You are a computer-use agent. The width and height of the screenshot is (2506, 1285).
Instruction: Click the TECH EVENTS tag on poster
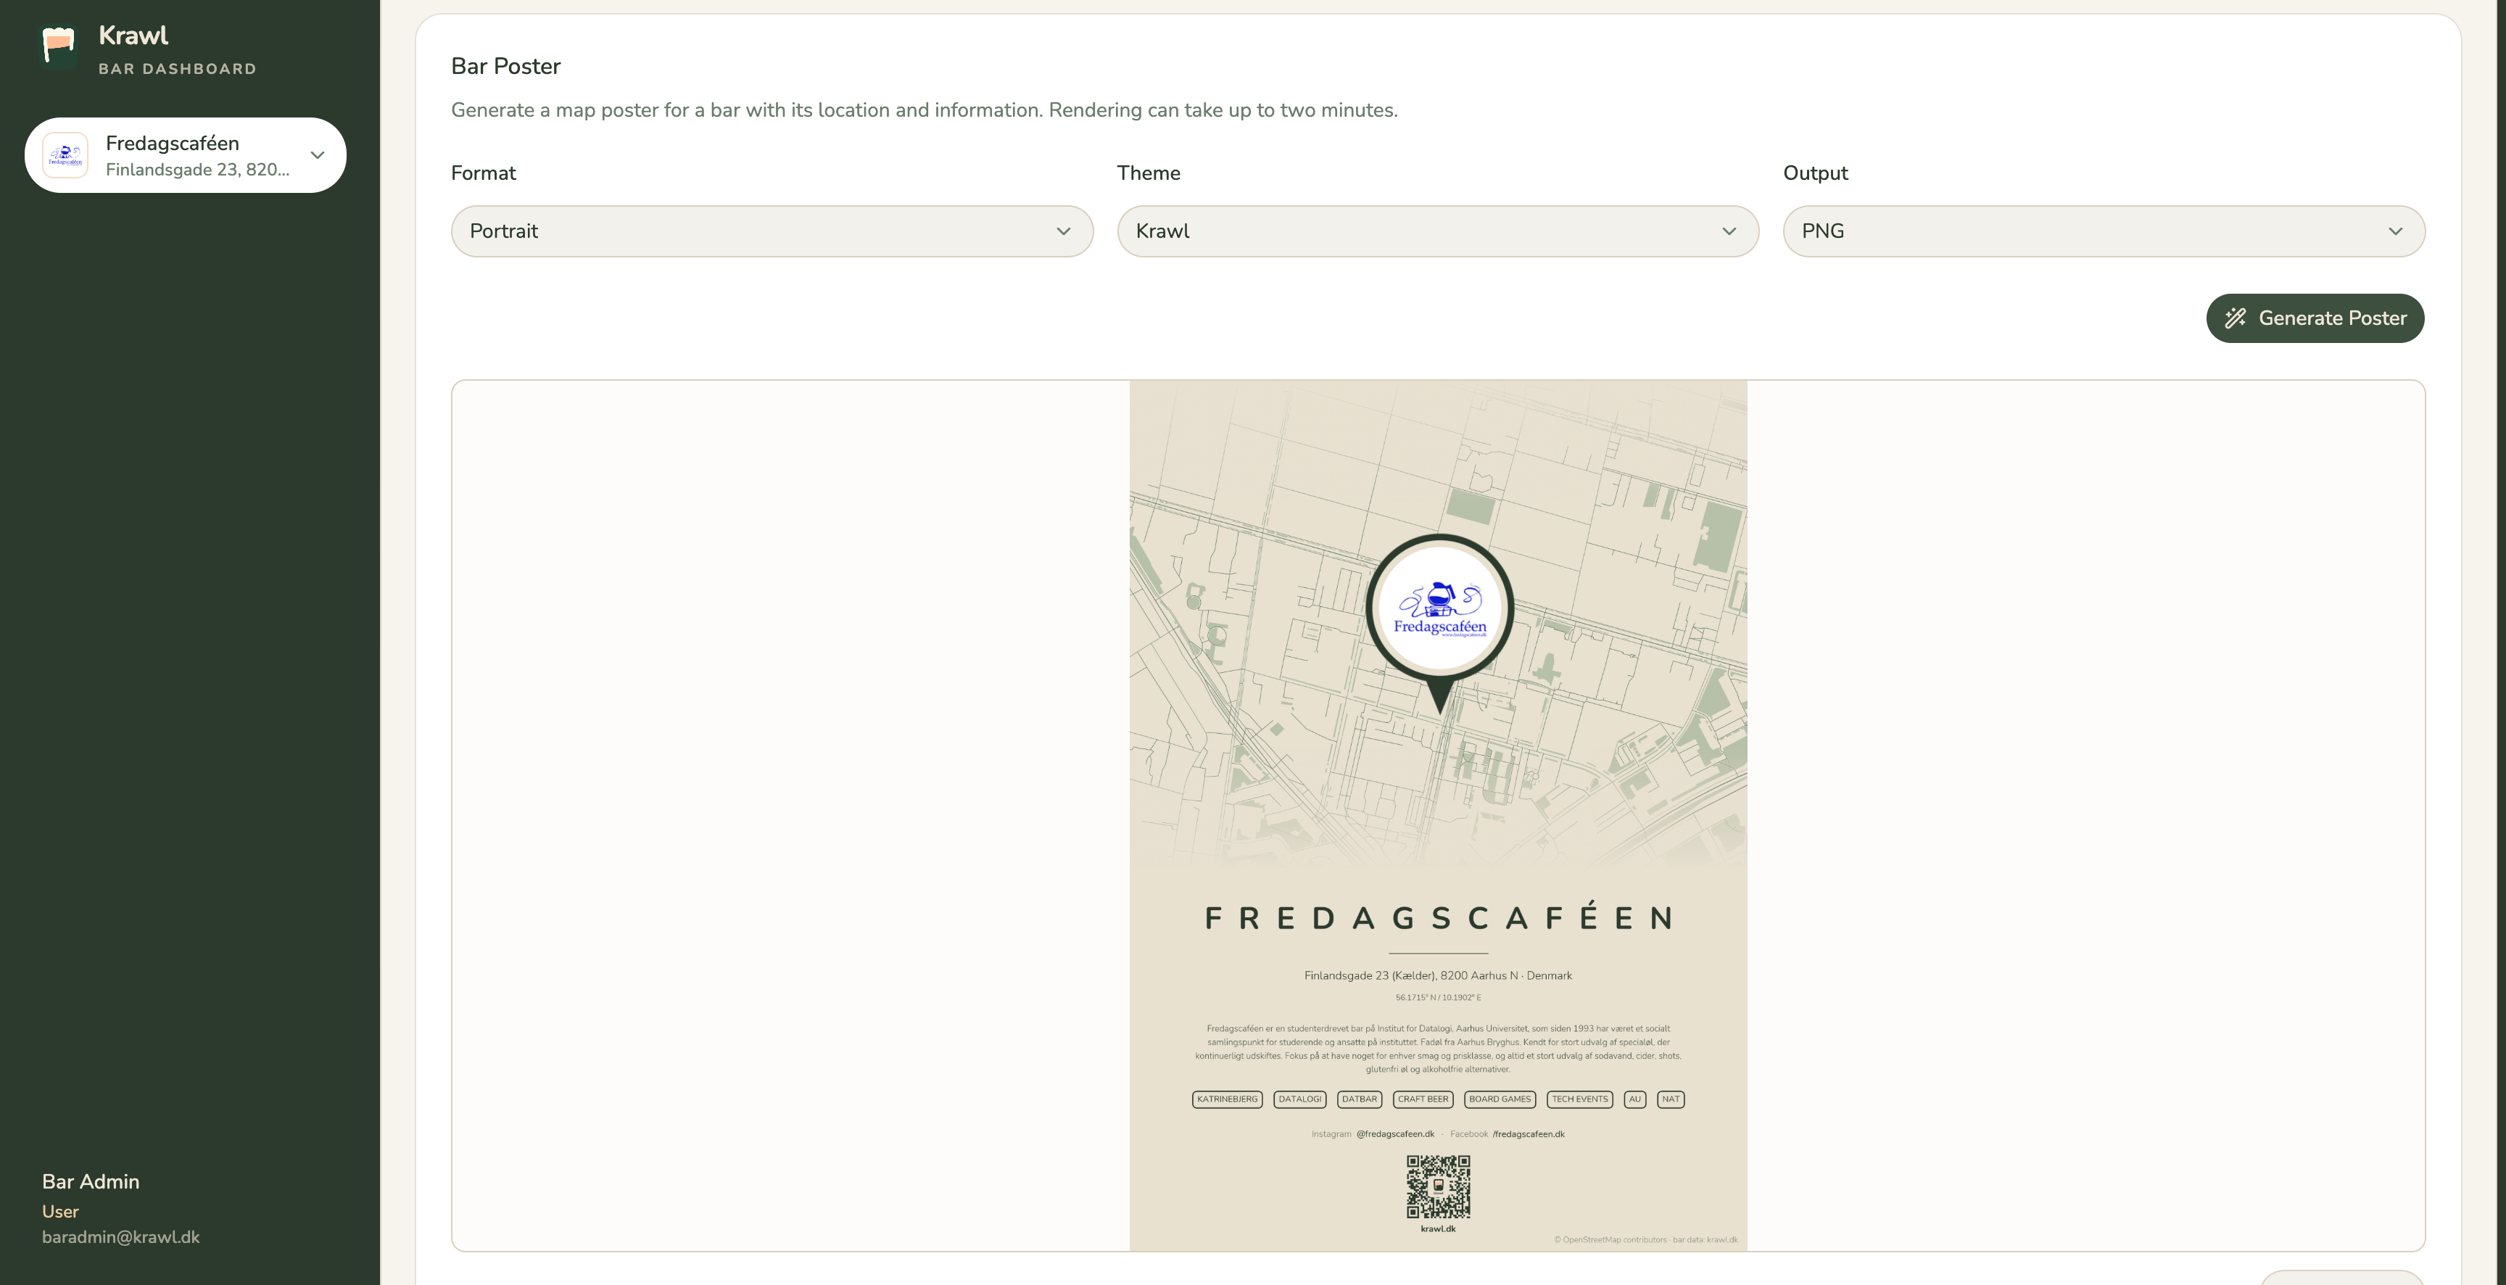1580,1099
